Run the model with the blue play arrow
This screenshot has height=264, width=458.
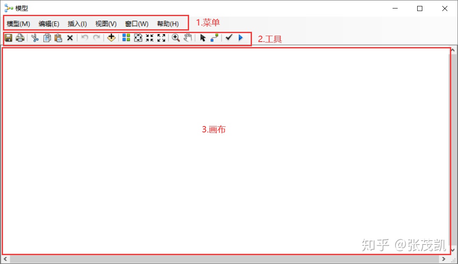pyautogui.click(x=240, y=38)
